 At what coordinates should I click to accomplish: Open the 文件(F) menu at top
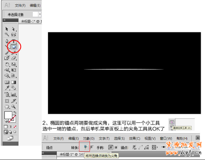pyautogui.click(x=20, y=6)
